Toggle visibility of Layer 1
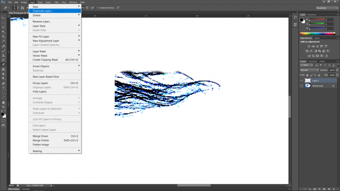Image resolution: width=340 pixels, height=191 pixels. (x=302, y=81)
